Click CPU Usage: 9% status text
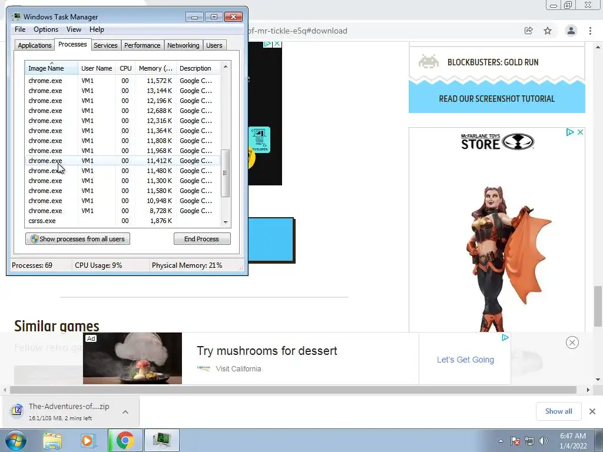The height and width of the screenshot is (452, 603). point(98,265)
